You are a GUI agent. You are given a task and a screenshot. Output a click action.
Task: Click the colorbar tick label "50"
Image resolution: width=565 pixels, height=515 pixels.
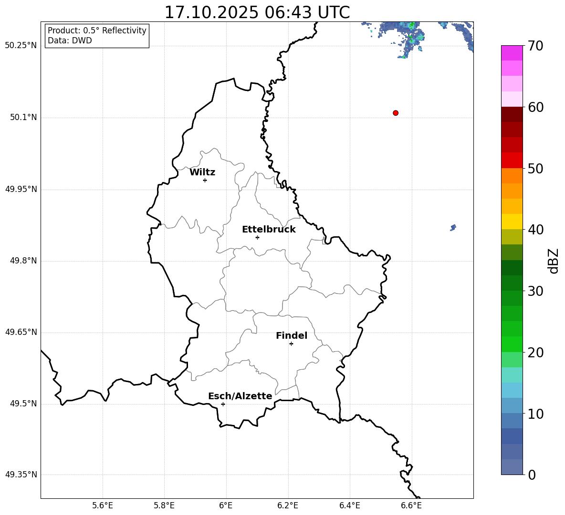535,168
